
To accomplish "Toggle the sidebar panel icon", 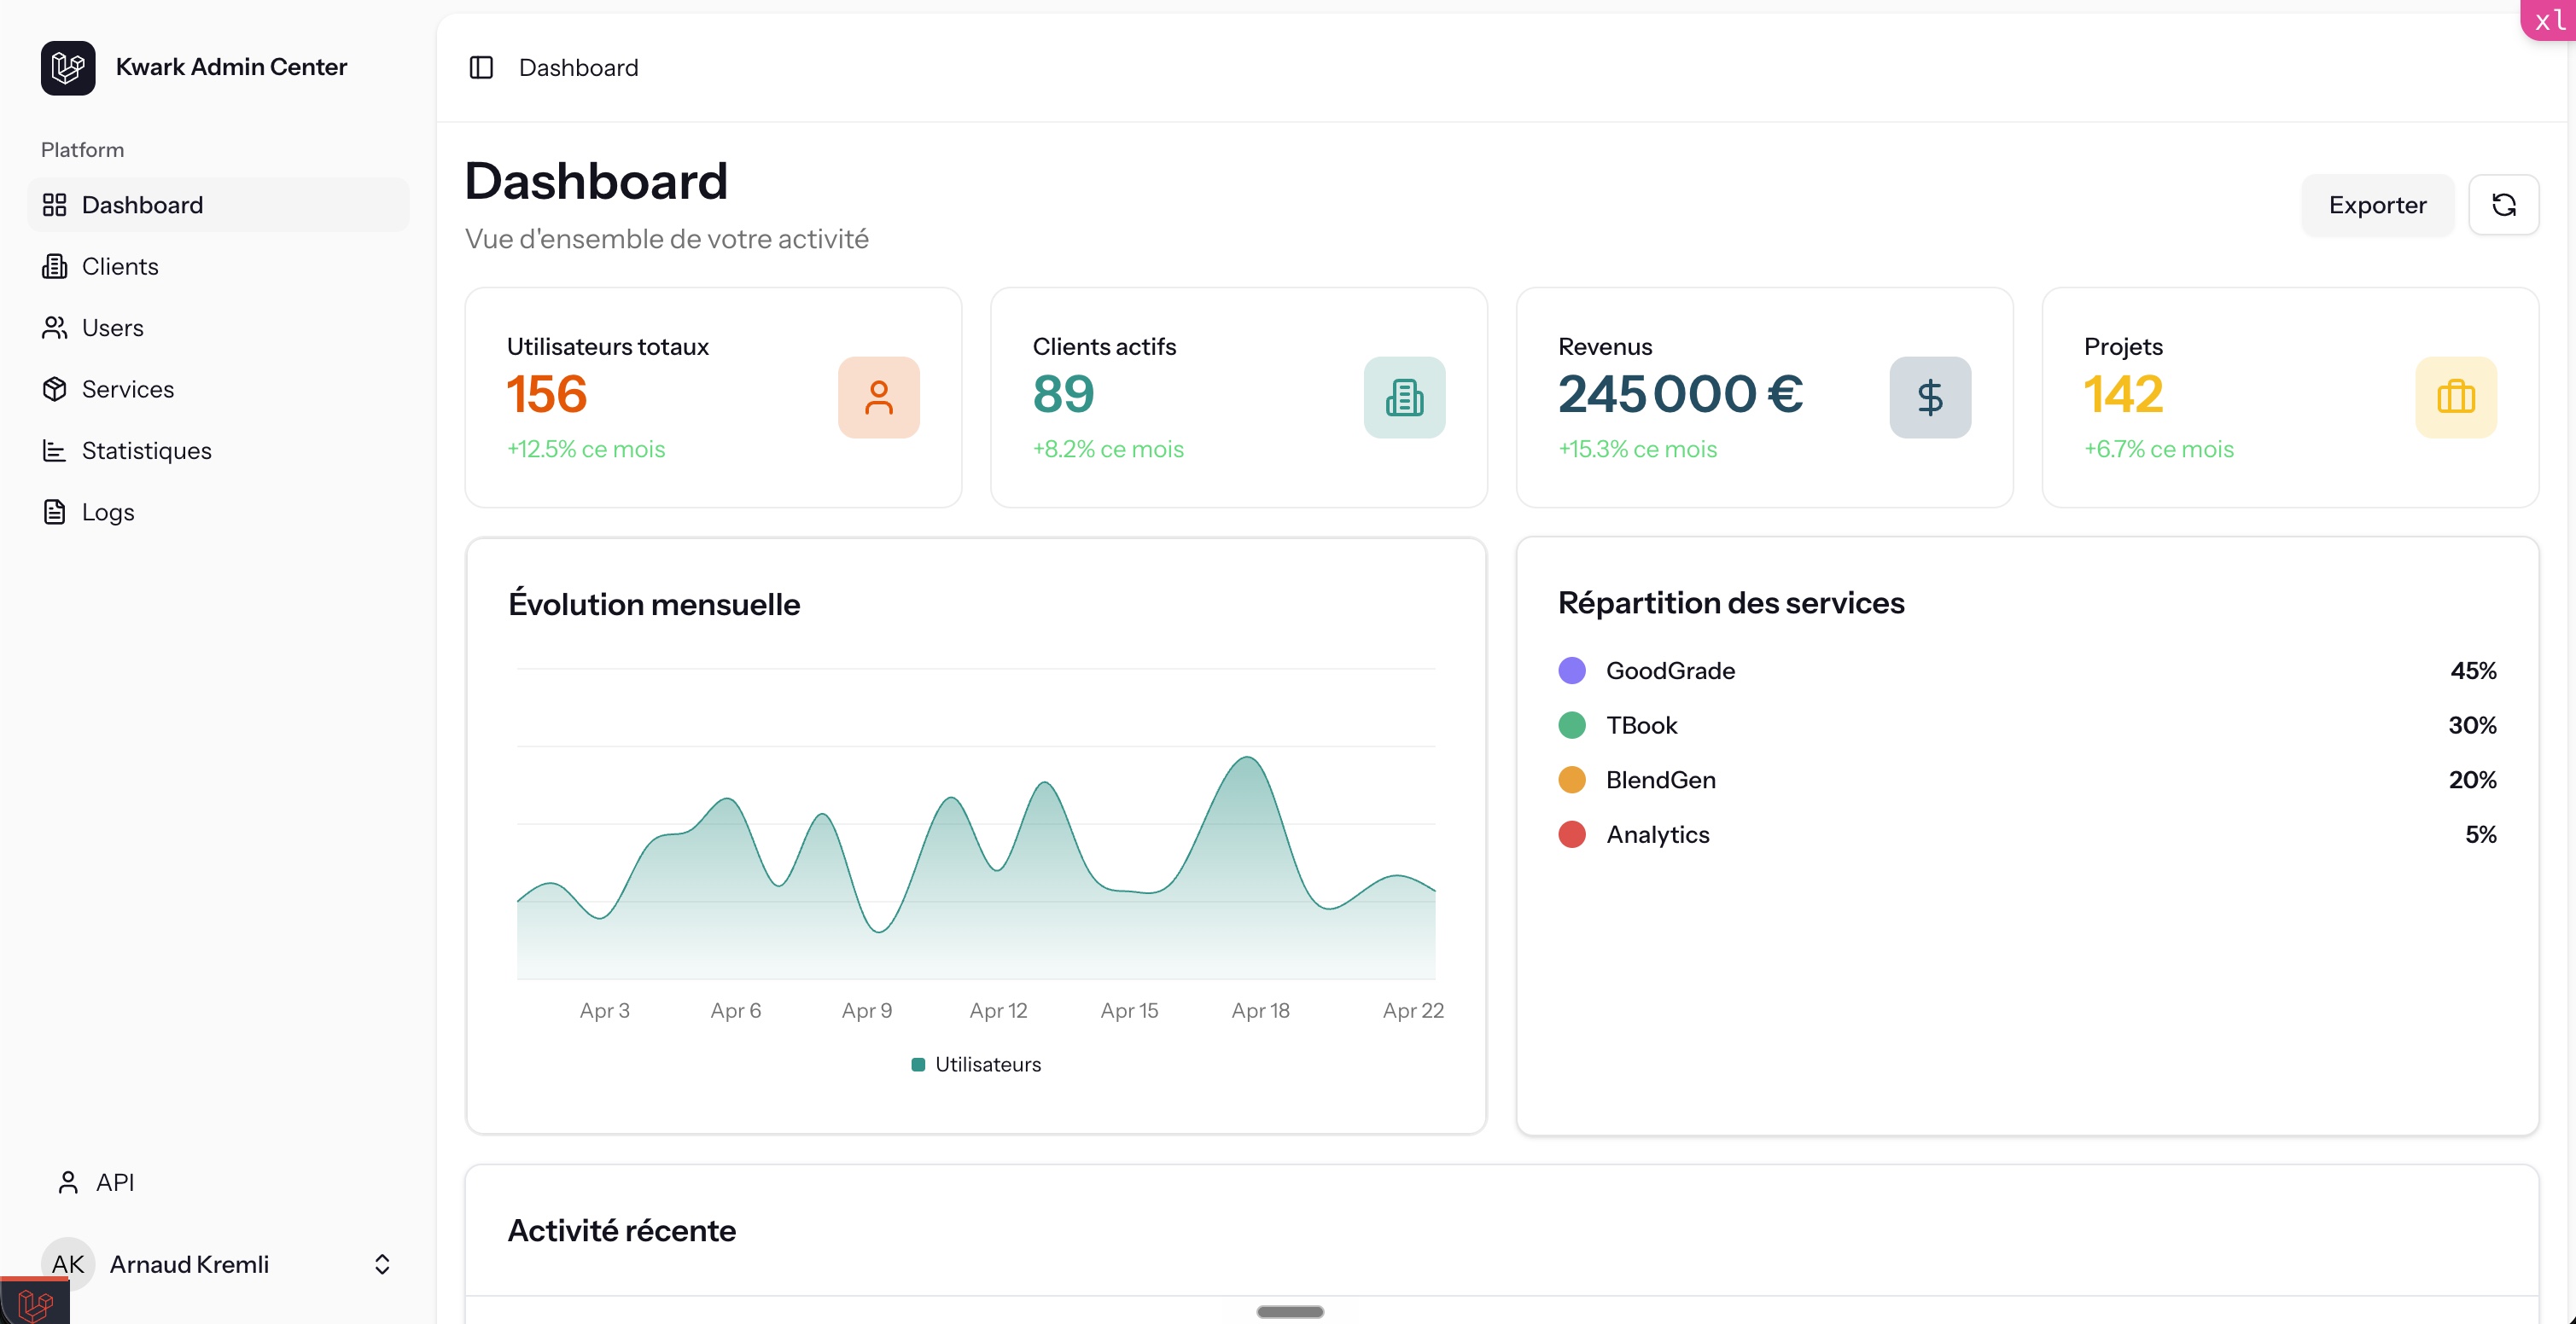I will point(481,67).
